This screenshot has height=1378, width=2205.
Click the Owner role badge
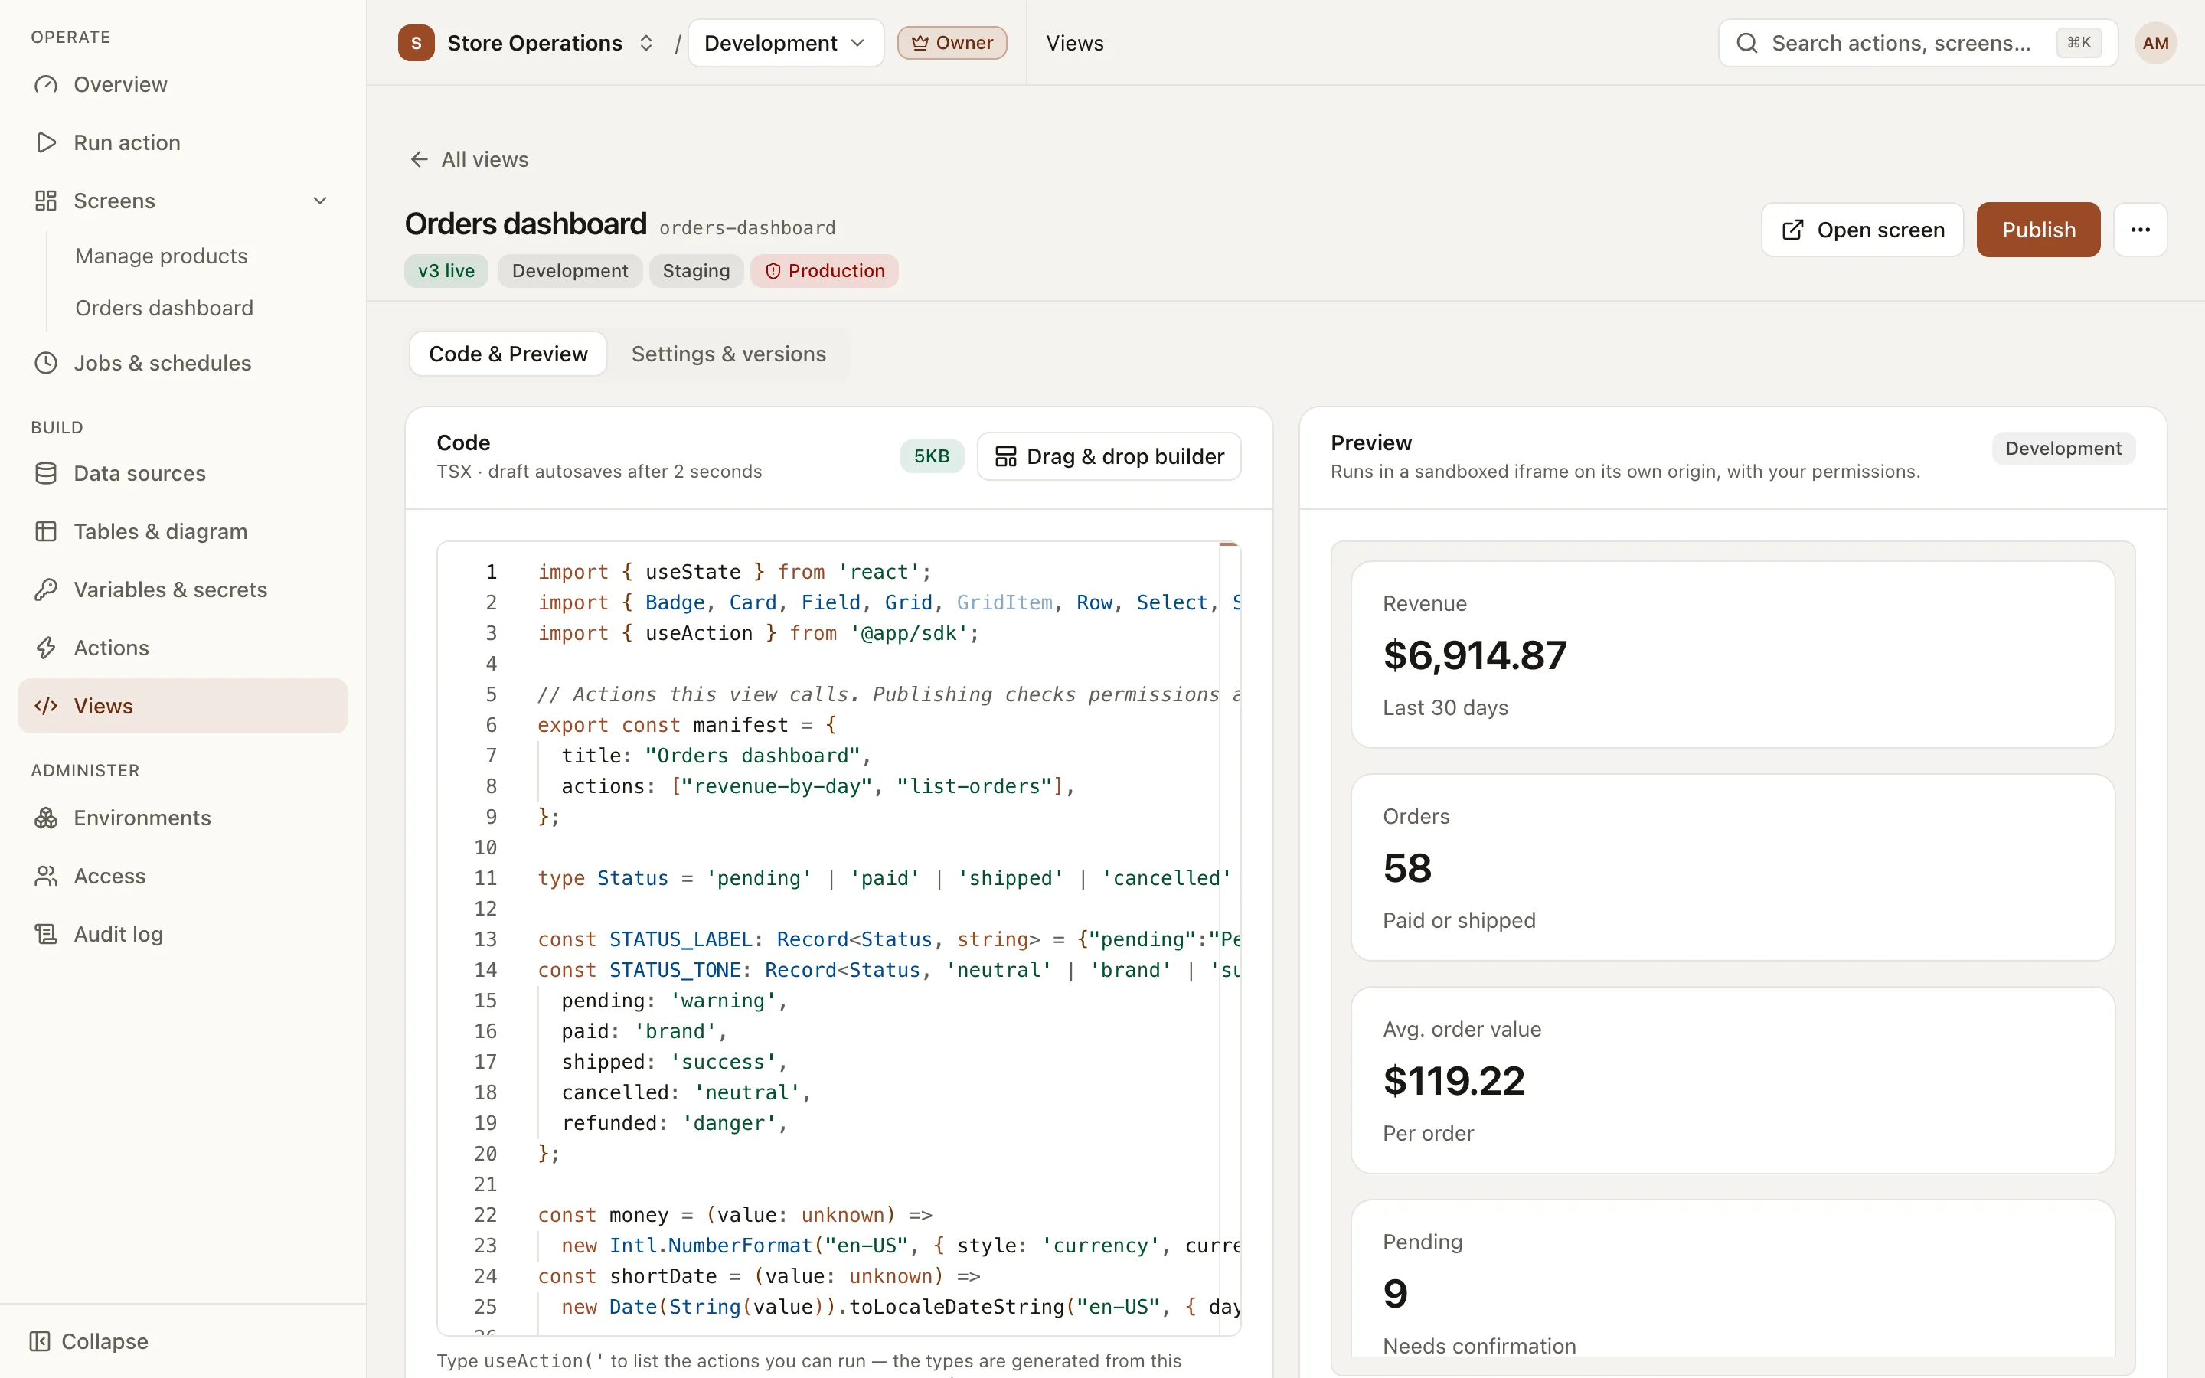coord(952,43)
